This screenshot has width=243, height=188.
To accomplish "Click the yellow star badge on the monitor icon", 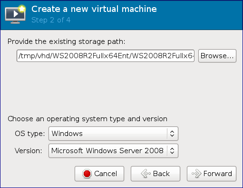I will 22,9.
